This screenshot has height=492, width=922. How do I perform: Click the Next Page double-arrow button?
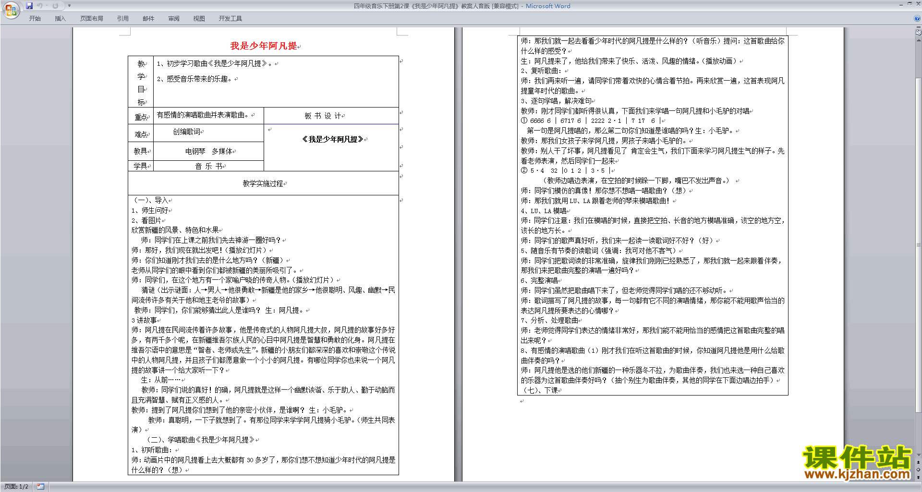919,477
